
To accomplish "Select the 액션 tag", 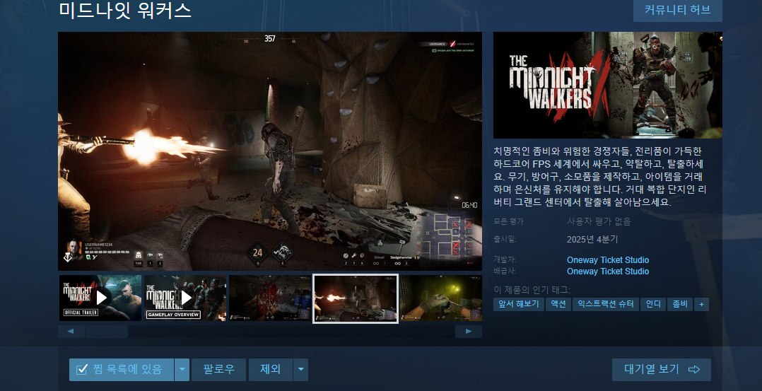I will pyautogui.click(x=558, y=305).
